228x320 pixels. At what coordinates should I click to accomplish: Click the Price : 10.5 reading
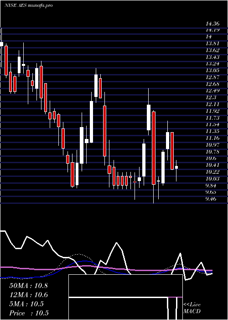click(x=29, y=313)
